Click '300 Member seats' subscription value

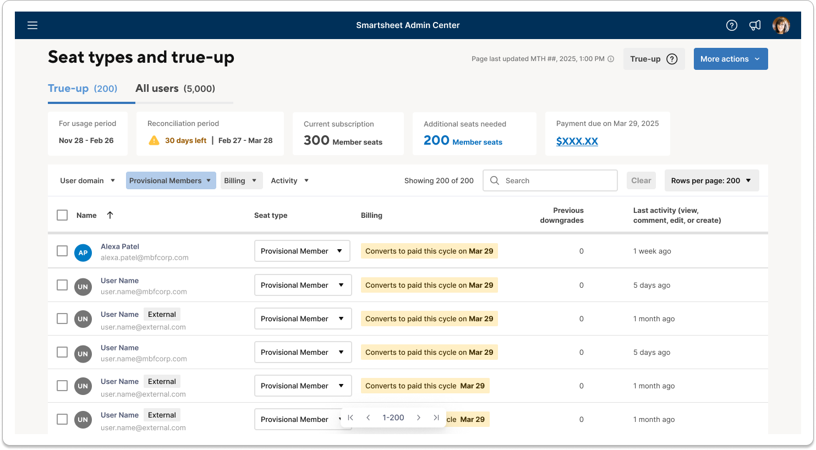tap(343, 141)
